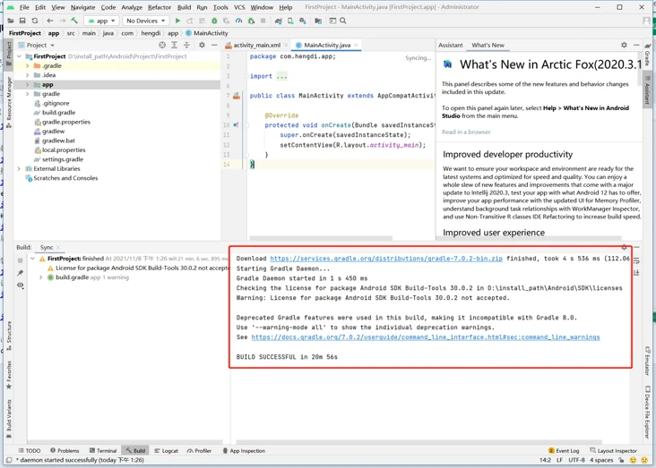Viewport: 656px width, 468px height.
Task: Open the SDK Manager icon
Action: (303, 21)
